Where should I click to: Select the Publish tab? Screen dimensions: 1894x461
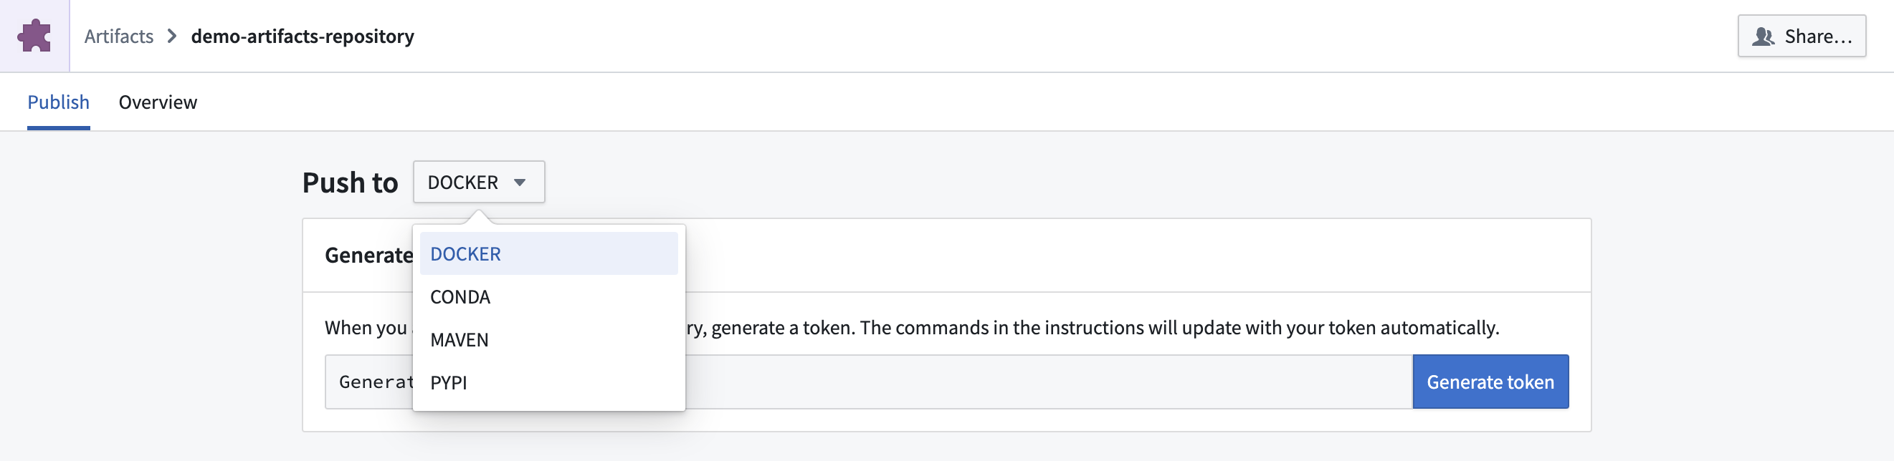[58, 102]
